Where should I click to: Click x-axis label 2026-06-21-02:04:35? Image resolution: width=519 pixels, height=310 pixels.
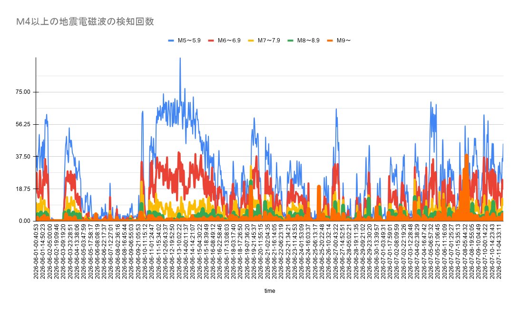pos(267,251)
